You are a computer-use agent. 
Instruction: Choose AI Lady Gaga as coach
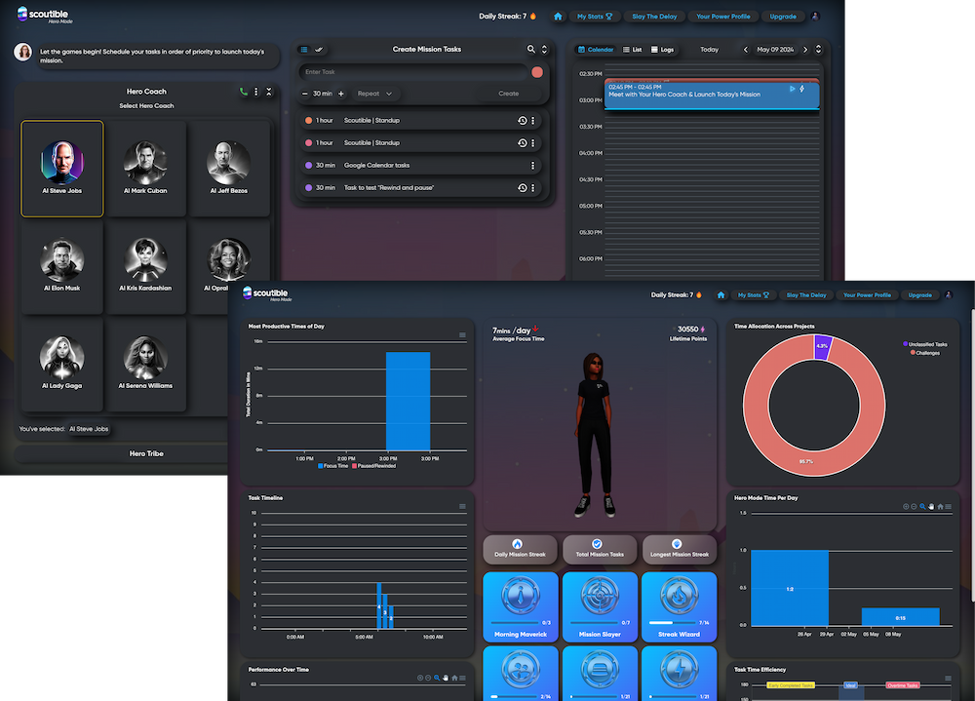[62, 364]
